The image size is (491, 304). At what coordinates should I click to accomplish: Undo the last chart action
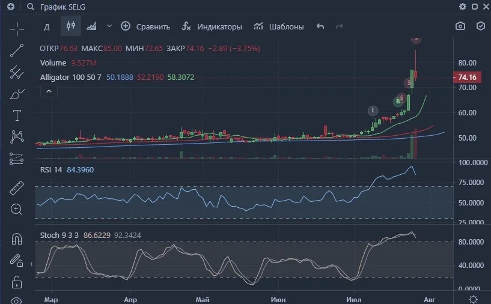pos(320,26)
